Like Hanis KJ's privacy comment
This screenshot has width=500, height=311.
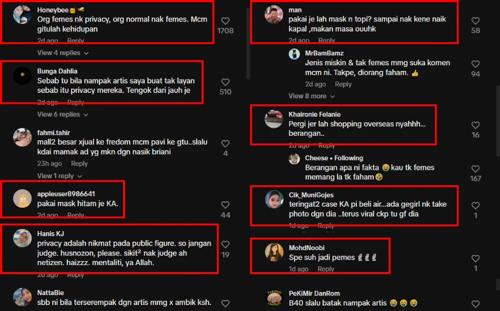225,245
